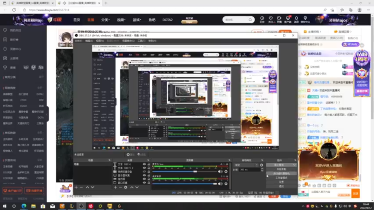Open settings gear for first mixer channel
Screen dimensions: 374x210
[226, 171]
